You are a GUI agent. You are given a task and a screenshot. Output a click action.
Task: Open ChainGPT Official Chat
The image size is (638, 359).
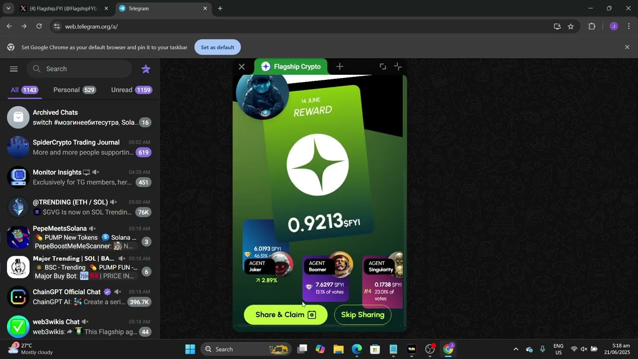(80, 297)
